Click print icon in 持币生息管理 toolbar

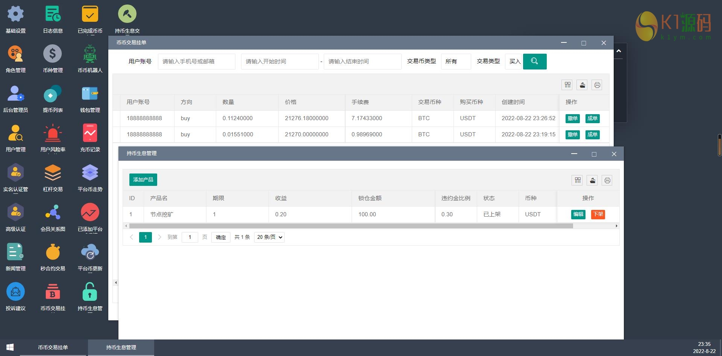[x=607, y=180]
